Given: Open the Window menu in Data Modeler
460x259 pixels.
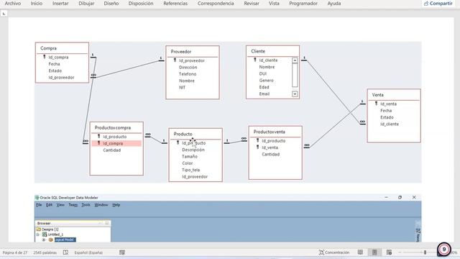Looking at the screenshot, I should click(101, 205).
